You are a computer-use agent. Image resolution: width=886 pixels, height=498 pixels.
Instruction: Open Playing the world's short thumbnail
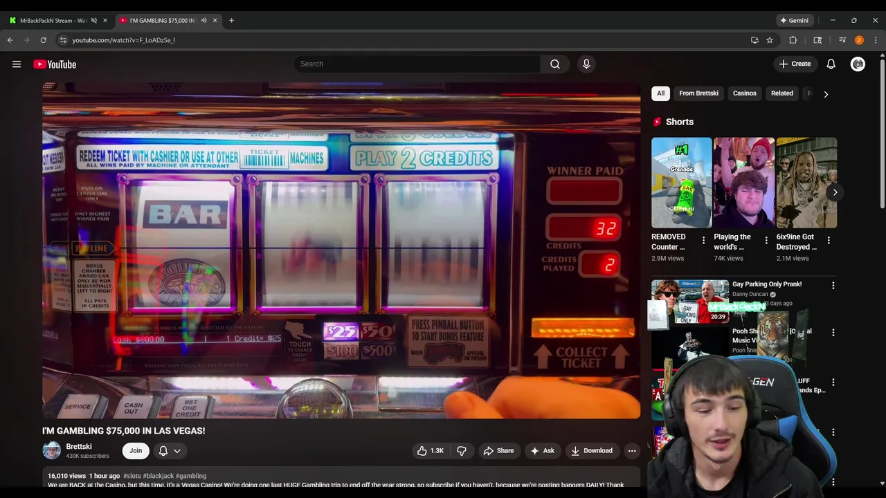(744, 183)
